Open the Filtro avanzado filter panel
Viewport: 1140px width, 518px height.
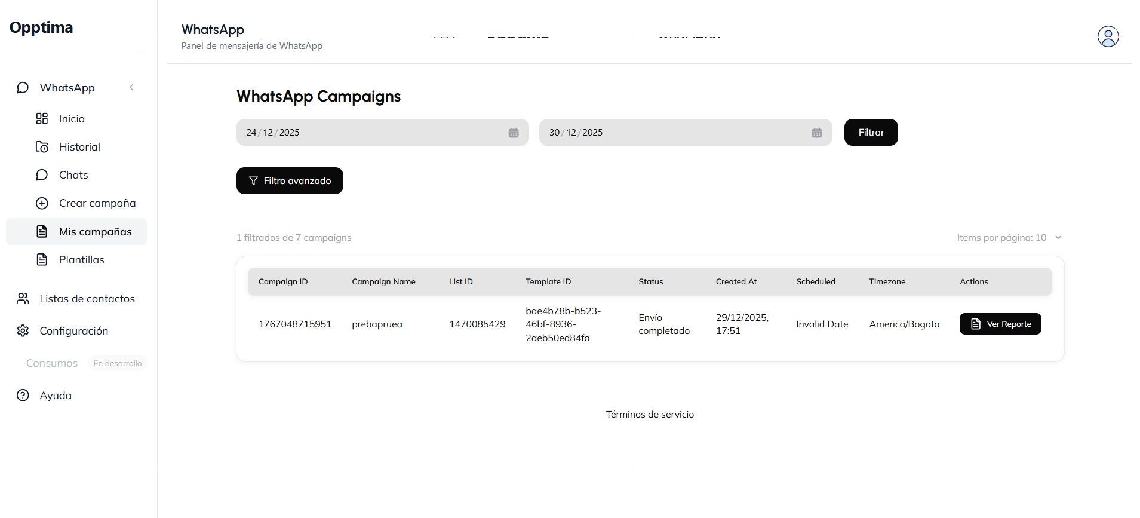290,181
